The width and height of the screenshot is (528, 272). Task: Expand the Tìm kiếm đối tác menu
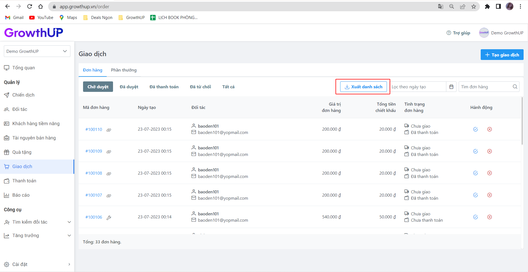point(69,222)
